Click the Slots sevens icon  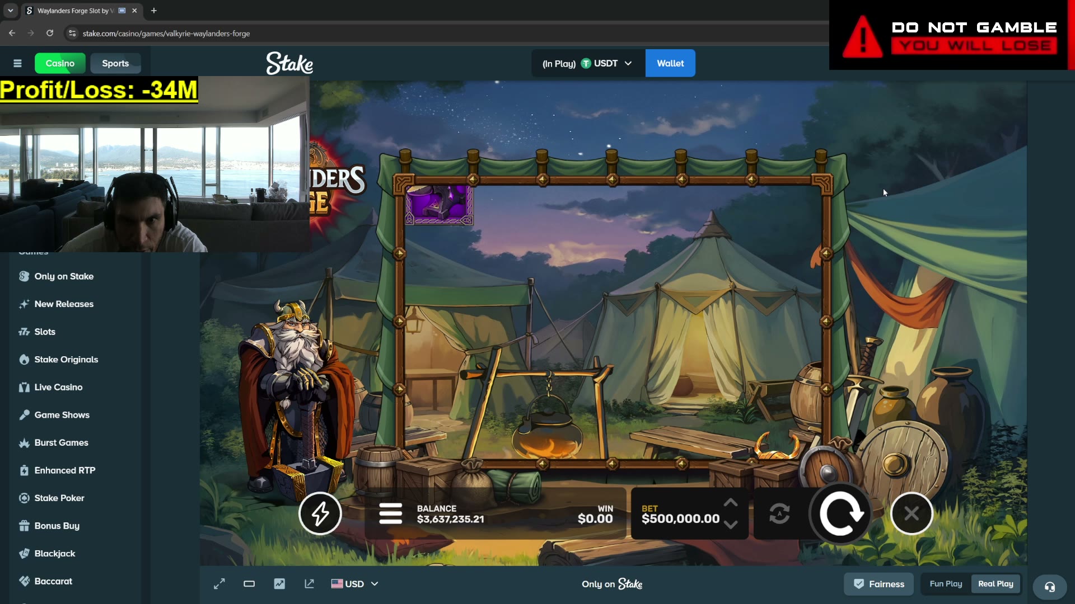(x=24, y=332)
